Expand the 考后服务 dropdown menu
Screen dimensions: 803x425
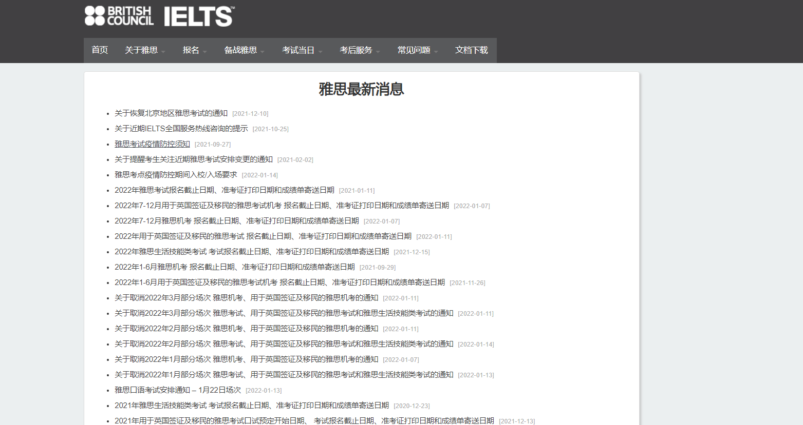(x=360, y=50)
